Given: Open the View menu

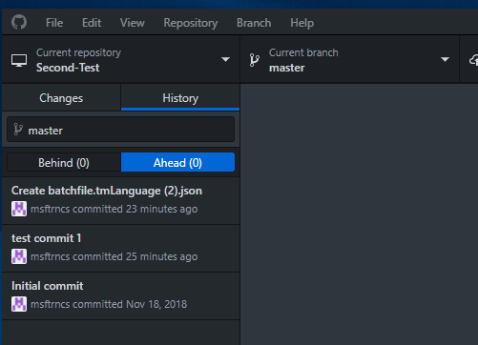Looking at the screenshot, I should 133,23.
